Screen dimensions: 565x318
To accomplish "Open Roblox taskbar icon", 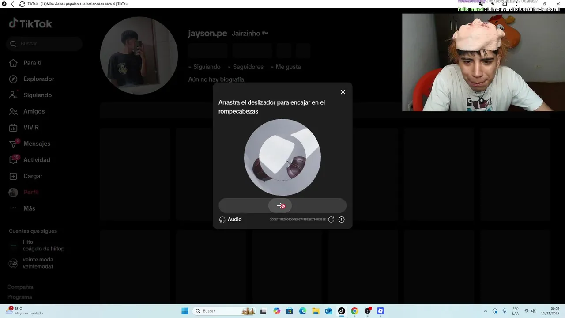I will pyautogui.click(x=380, y=311).
